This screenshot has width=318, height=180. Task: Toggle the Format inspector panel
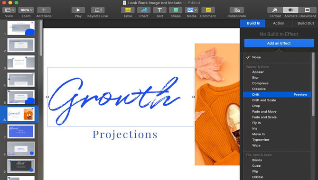275,10
